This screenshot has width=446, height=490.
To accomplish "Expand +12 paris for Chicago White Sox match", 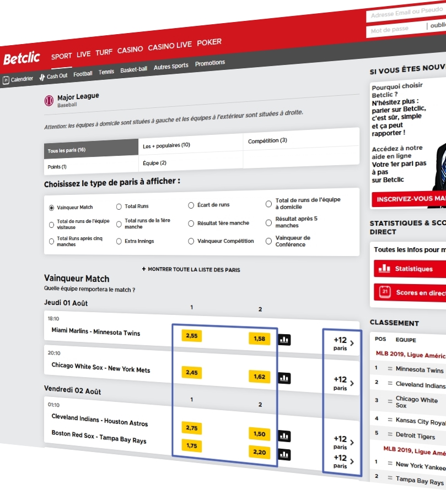I will [x=343, y=383].
